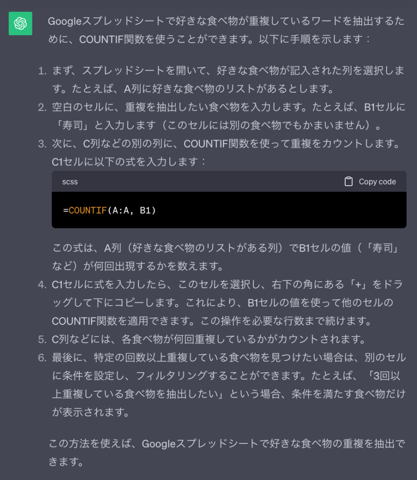Click the closing paragraph starting この方法を使えば
417x480 pixels.
tap(227, 452)
